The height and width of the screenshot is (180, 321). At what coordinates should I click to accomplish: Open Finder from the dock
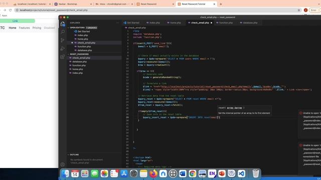click(x=65, y=173)
